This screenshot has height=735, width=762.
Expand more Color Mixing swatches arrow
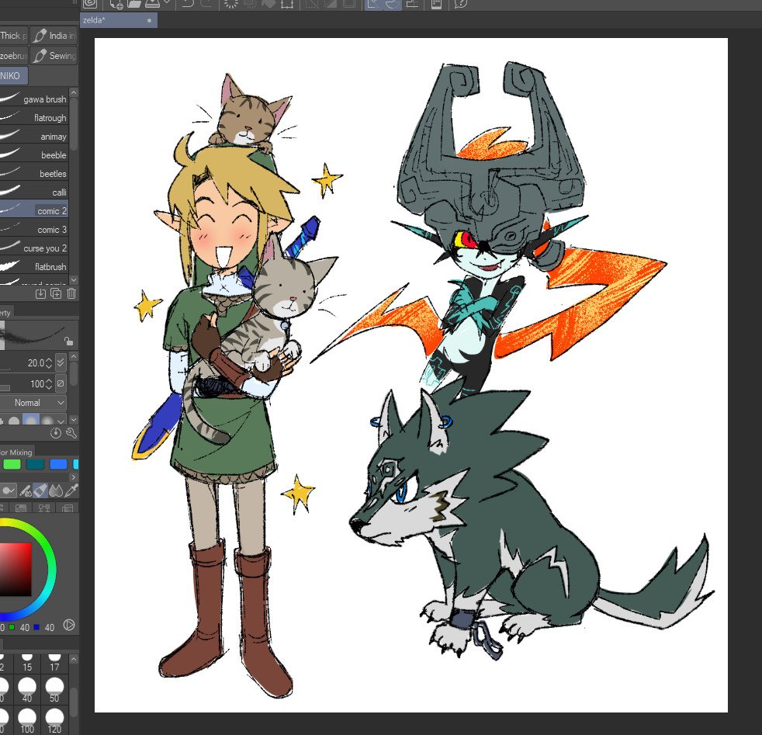(74, 477)
